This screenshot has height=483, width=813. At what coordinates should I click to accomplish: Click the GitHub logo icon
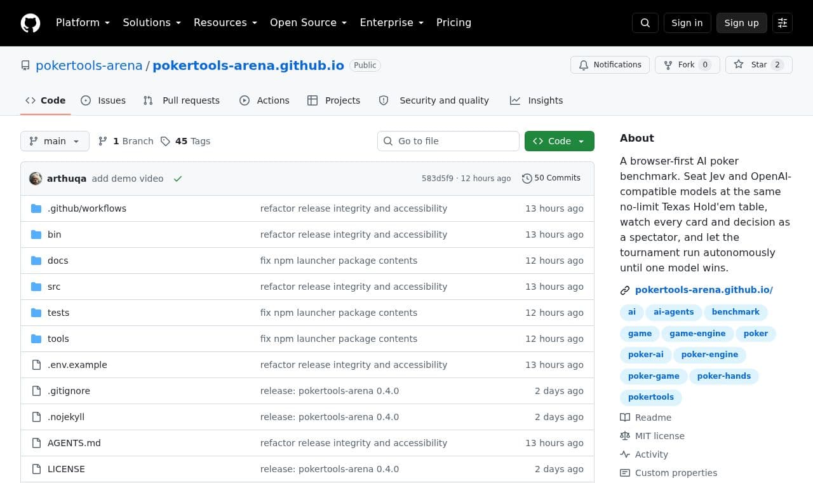[30, 23]
